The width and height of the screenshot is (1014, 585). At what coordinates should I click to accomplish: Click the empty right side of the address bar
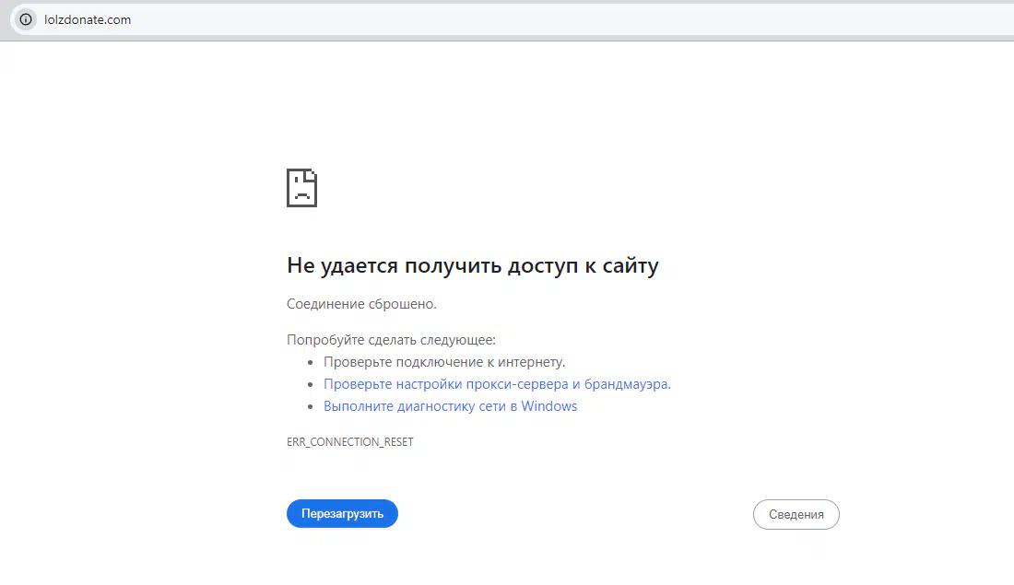pyautogui.click(x=737, y=19)
